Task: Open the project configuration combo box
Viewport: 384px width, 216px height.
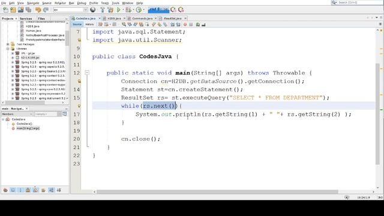Action: pyautogui.click(x=71, y=10)
